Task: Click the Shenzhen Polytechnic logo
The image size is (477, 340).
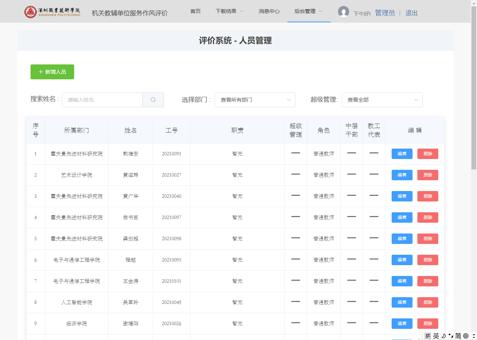Action: coord(52,12)
